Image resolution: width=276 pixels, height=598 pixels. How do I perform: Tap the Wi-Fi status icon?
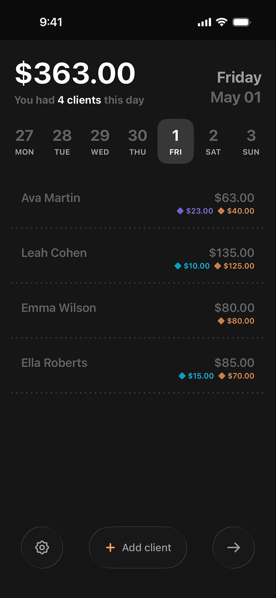(221, 22)
